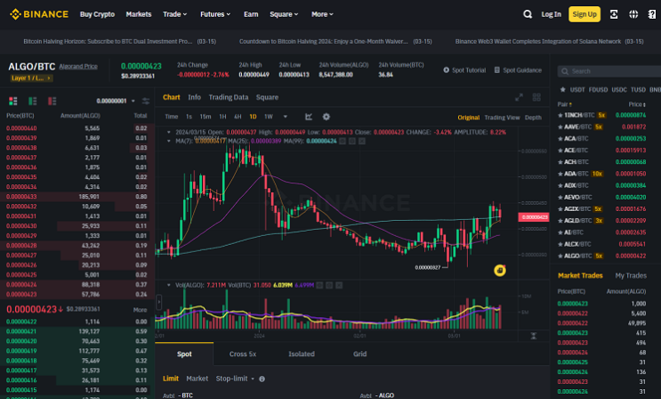Expand more time interval options arrow

[286, 117]
